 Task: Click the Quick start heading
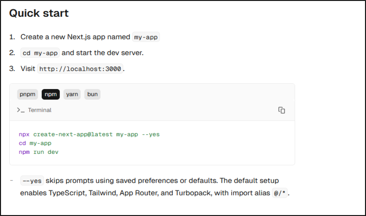pos(39,13)
